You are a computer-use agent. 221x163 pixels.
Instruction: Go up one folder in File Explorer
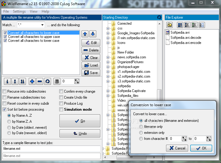point(170,25)
